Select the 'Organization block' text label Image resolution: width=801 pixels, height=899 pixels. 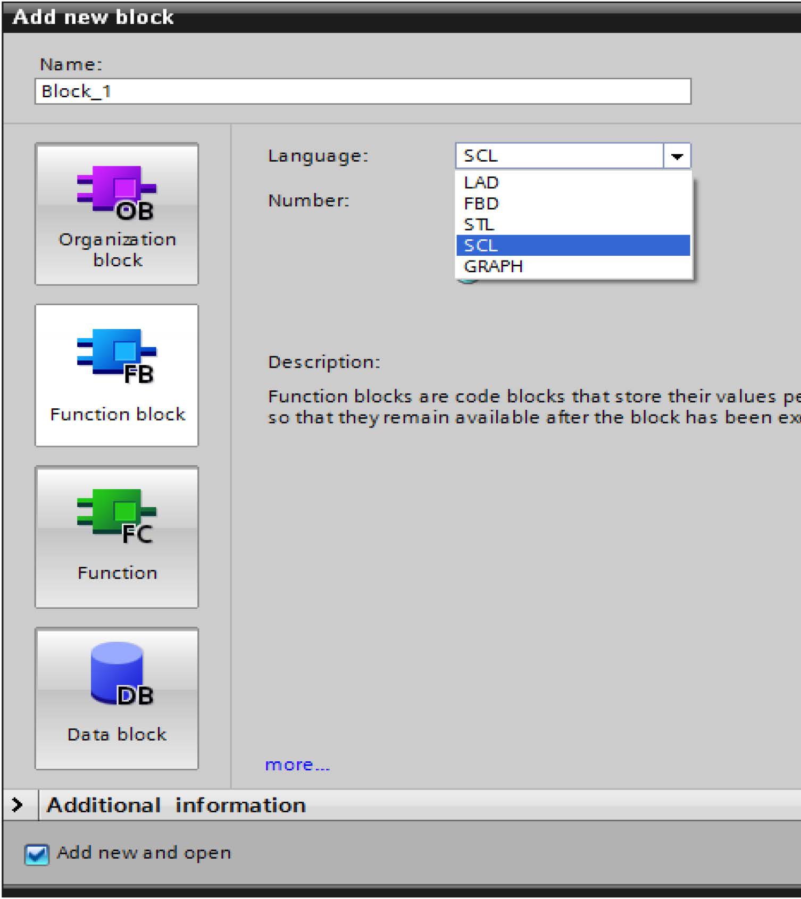tap(117, 250)
